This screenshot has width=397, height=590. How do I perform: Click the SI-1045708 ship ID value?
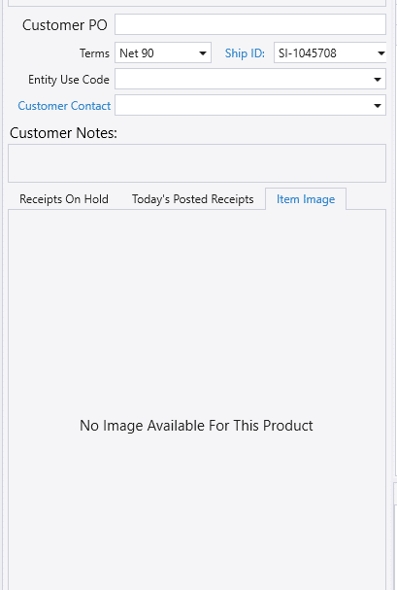[308, 53]
